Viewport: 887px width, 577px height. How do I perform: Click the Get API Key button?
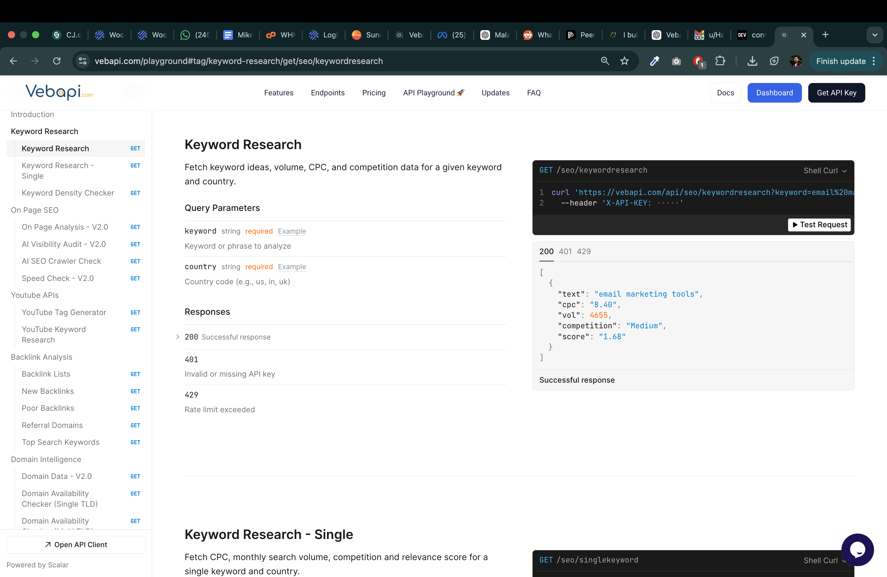pyautogui.click(x=836, y=92)
